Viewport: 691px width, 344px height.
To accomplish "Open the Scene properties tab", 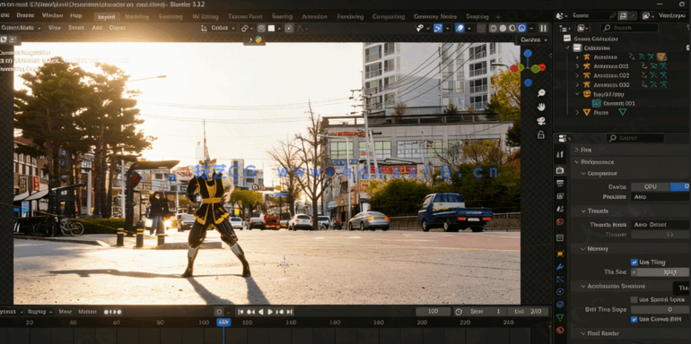I will click(560, 209).
